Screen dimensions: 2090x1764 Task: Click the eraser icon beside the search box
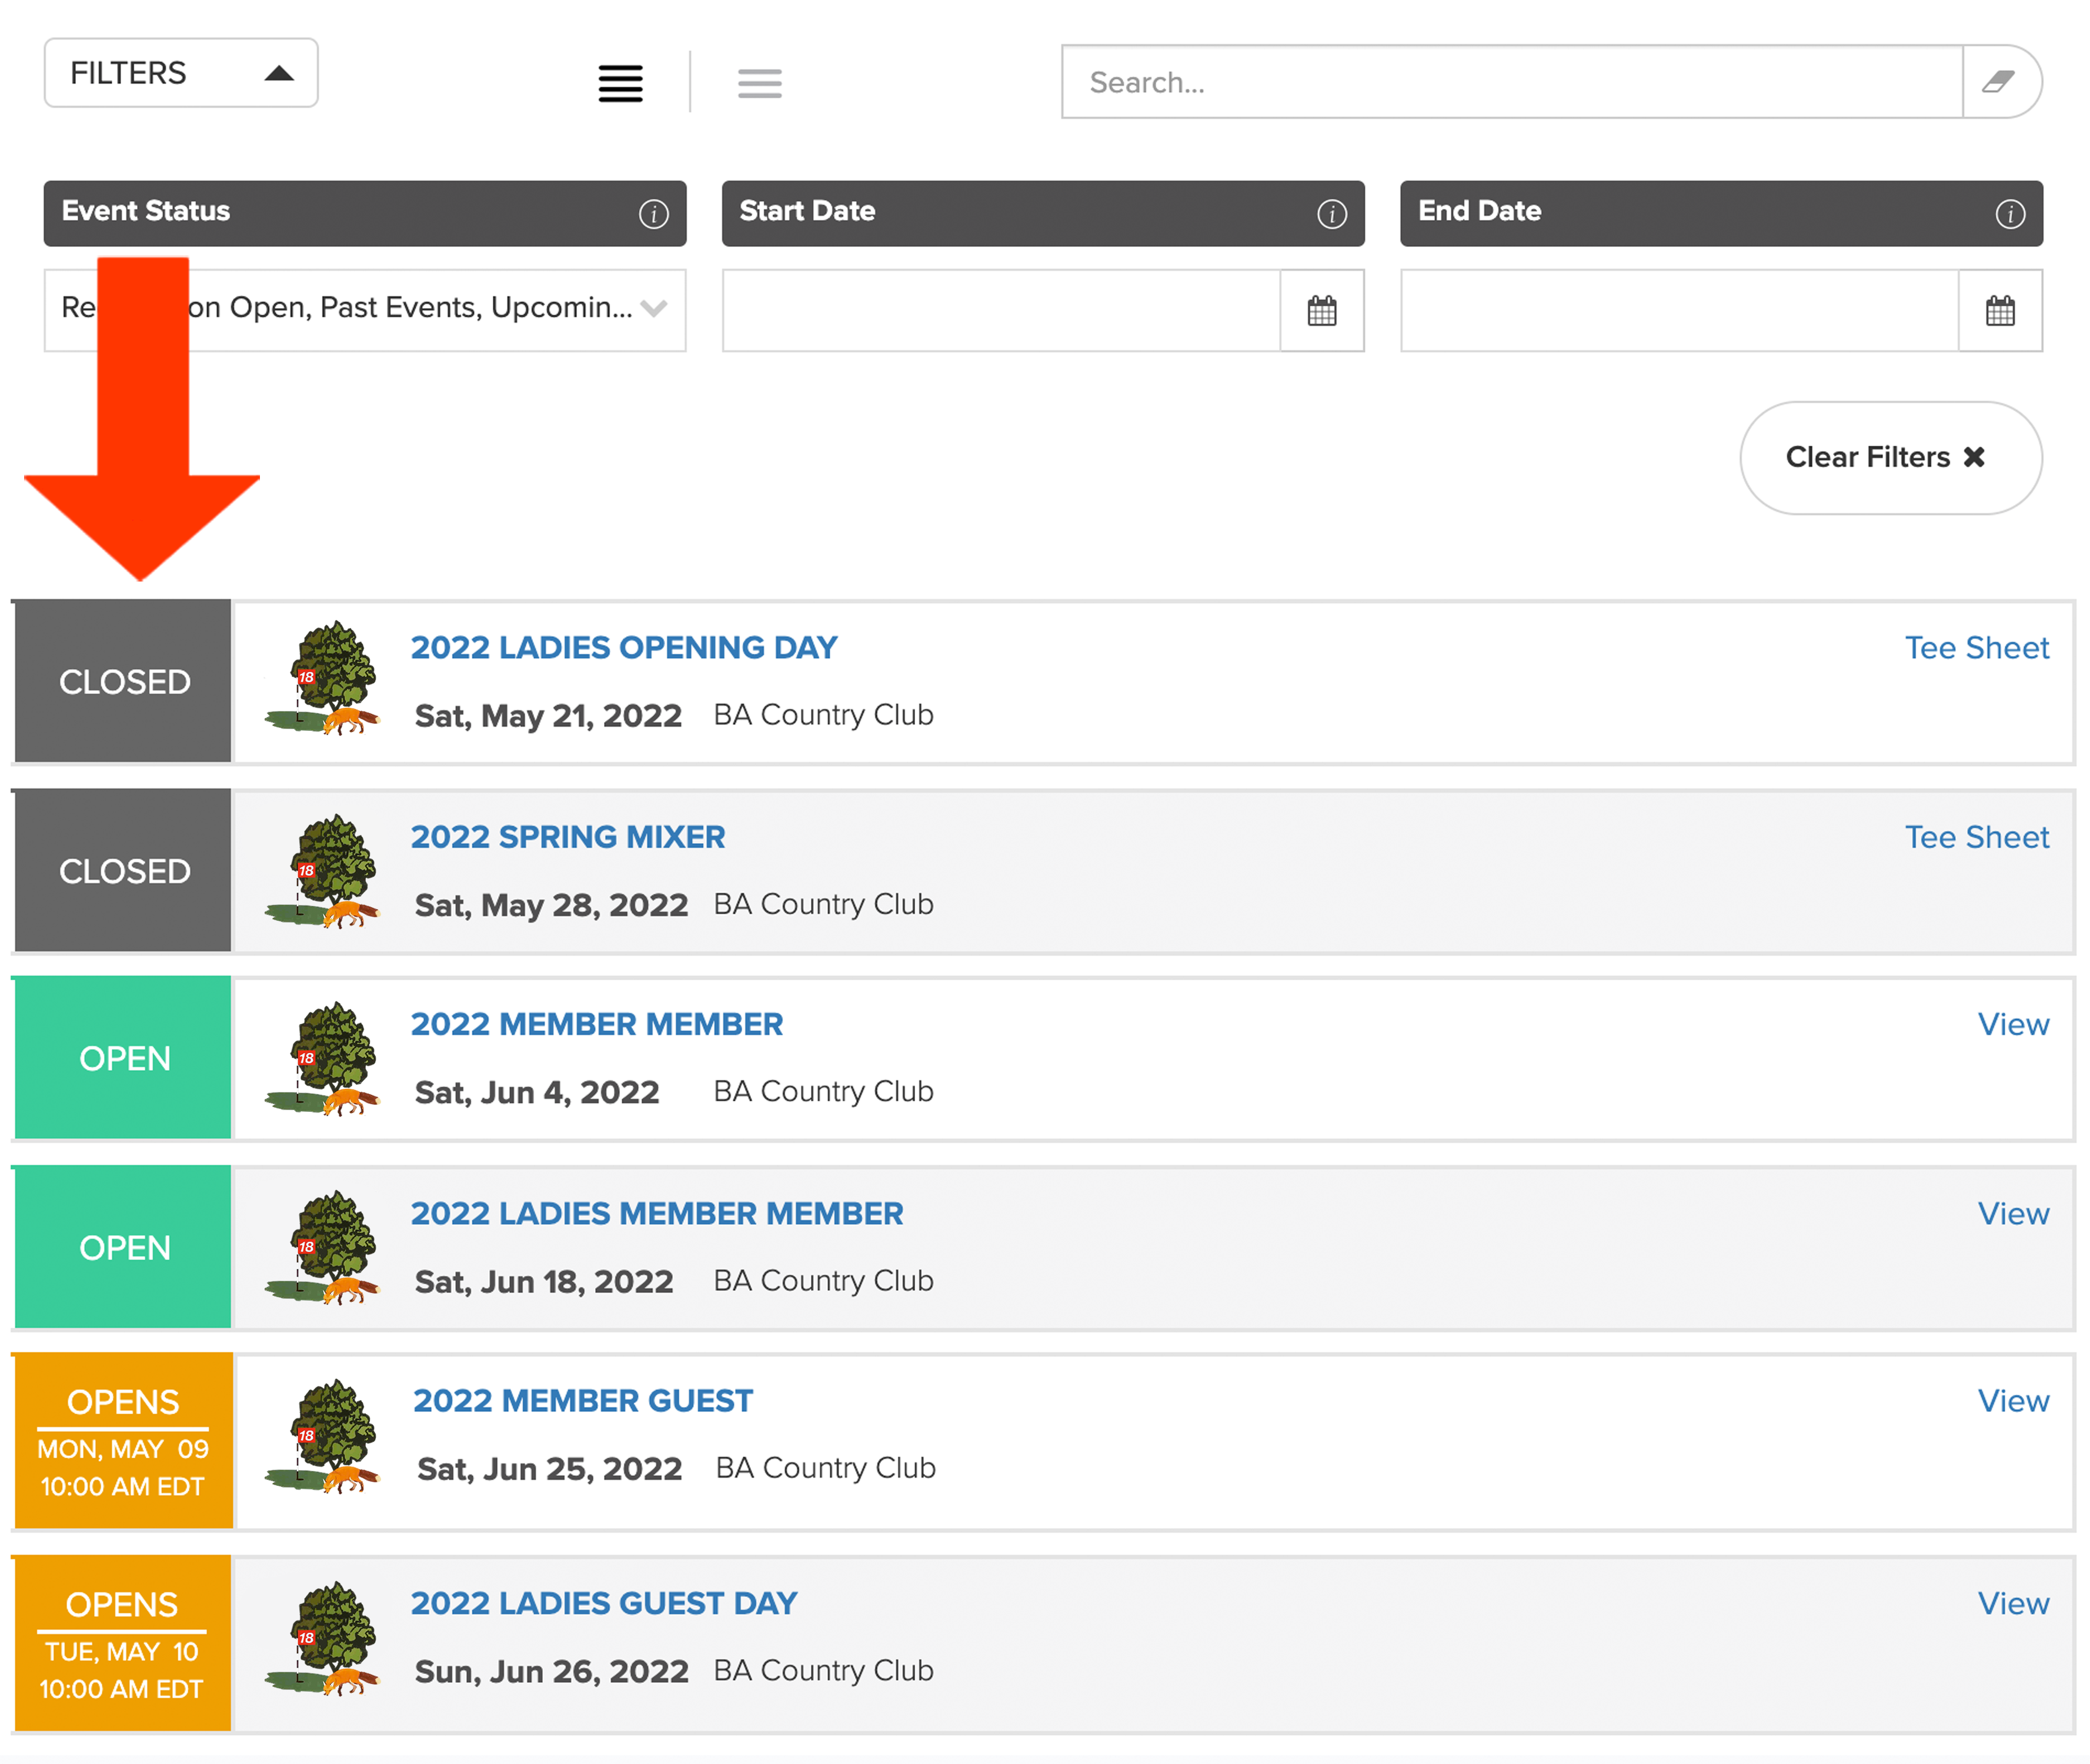1998,82
